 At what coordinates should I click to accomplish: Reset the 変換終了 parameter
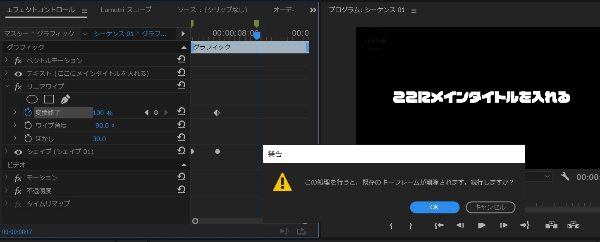click(x=181, y=112)
